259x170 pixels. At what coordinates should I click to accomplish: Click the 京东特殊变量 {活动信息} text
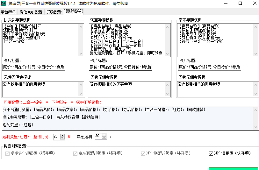click(78, 117)
